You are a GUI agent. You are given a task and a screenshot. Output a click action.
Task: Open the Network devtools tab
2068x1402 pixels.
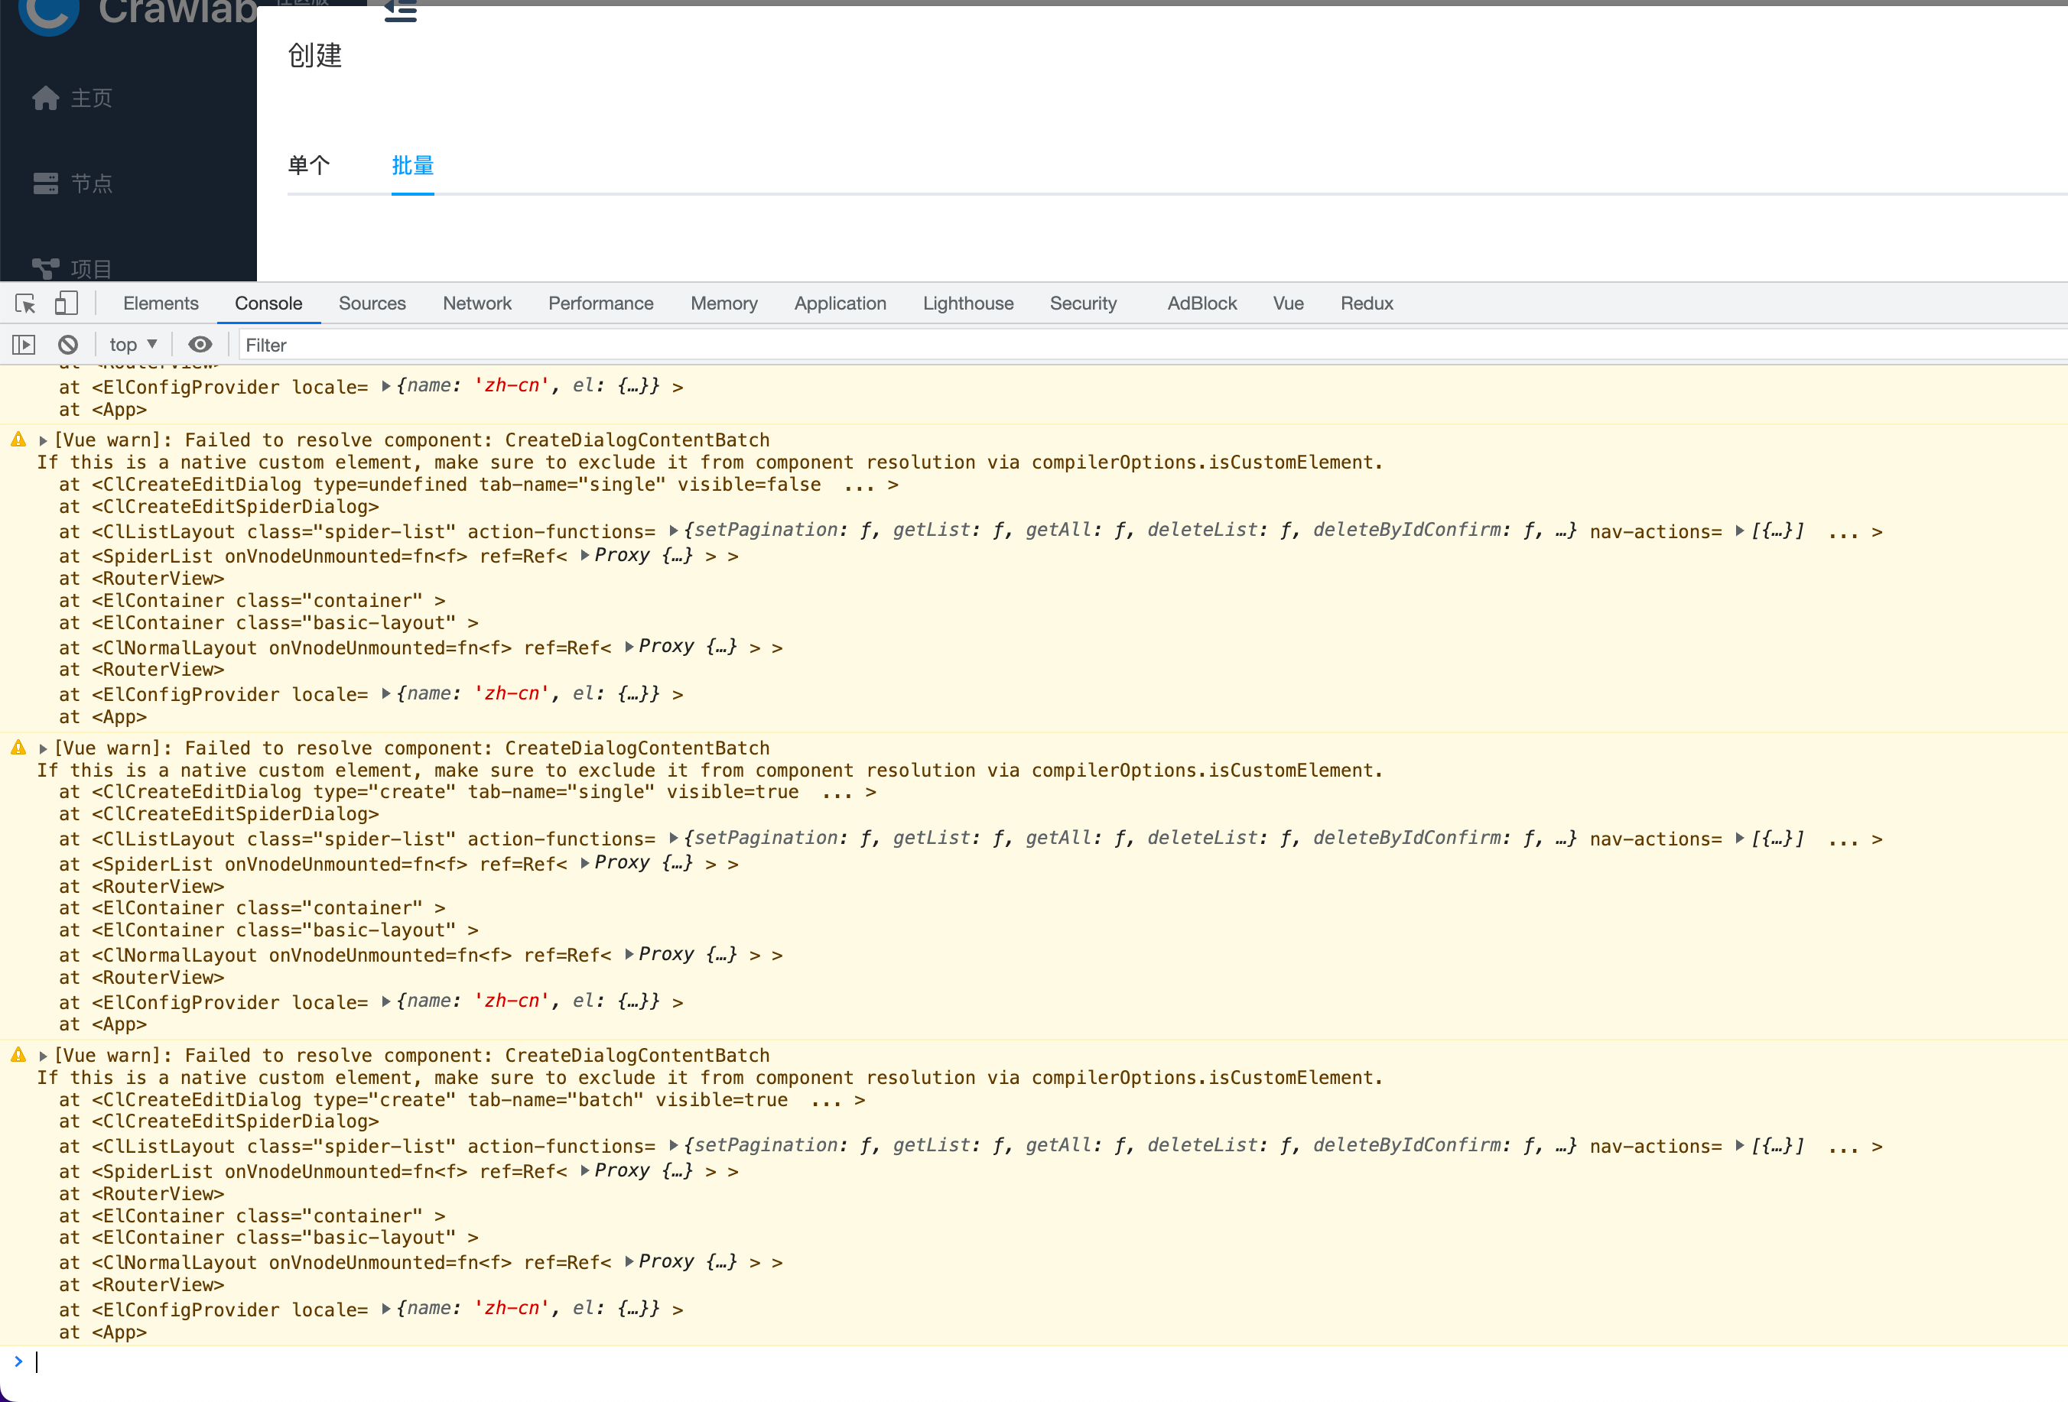click(x=477, y=303)
